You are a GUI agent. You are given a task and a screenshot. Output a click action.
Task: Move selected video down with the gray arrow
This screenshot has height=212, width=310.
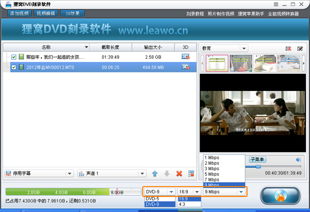pyautogui.click(x=167, y=173)
